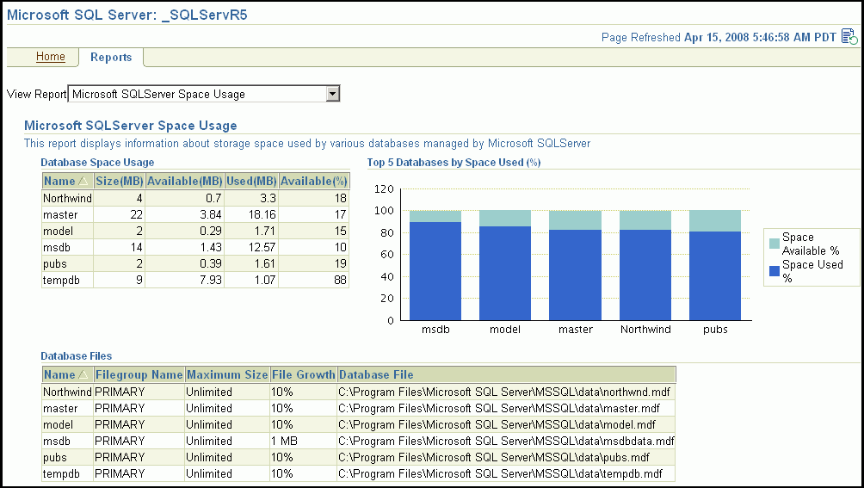Screen dimensions: 864x488
Task: Click the master.mdf file path
Action: click(x=499, y=409)
